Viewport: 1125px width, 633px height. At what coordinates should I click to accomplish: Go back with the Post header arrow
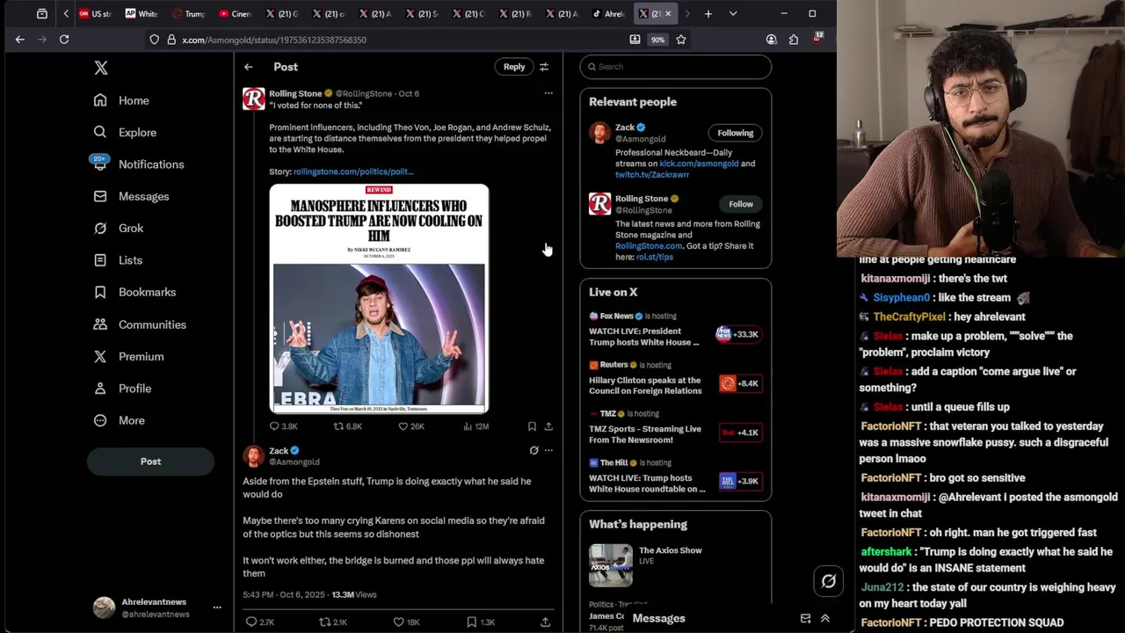(x=249, y=67)
